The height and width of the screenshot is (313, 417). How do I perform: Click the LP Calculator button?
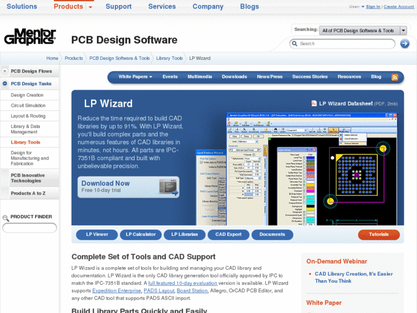[141, 234]
